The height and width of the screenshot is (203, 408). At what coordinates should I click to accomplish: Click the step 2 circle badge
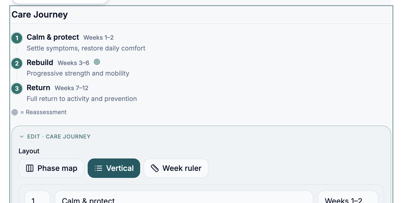click(17, 63)
